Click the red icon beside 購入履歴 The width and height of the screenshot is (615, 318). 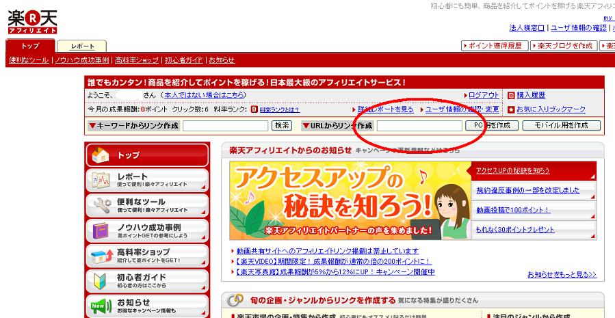coord(510,95)
